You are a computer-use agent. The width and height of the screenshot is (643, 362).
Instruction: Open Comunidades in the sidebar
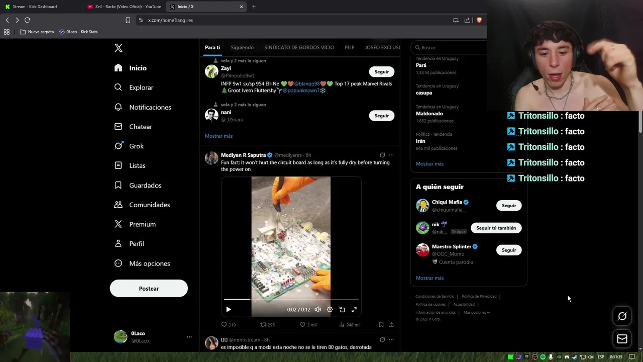[x=142, y=205]
